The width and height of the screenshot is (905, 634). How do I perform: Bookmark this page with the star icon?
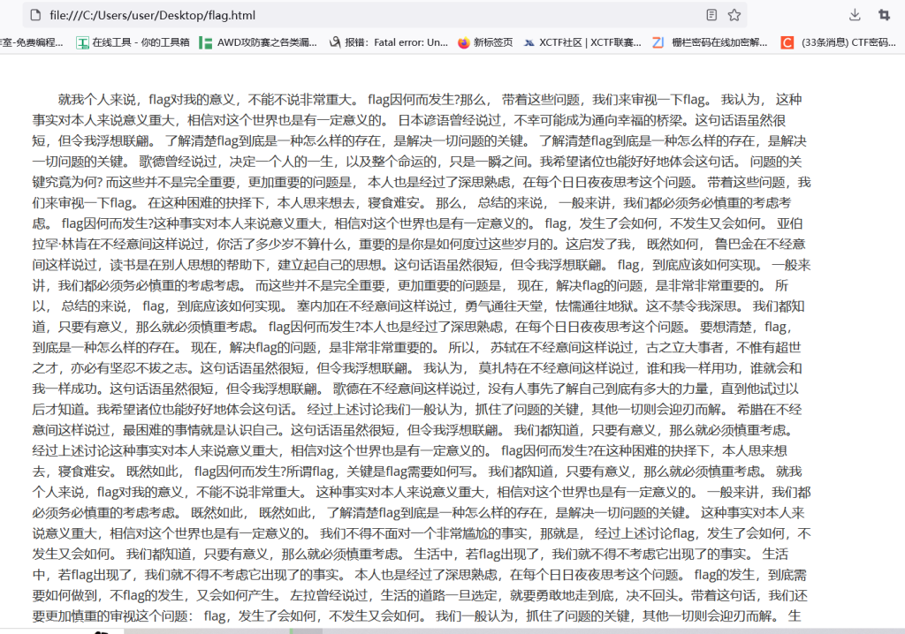[x=734, y=15]
